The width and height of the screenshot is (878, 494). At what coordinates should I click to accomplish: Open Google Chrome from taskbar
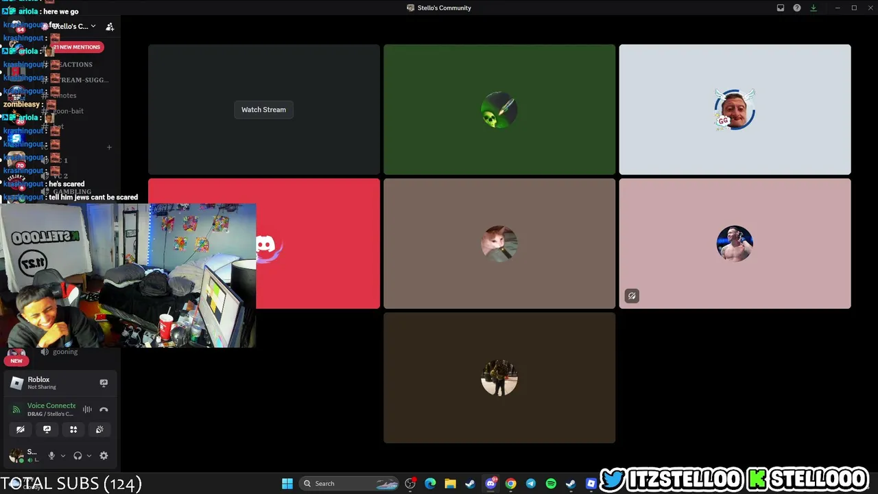(510, 484)
